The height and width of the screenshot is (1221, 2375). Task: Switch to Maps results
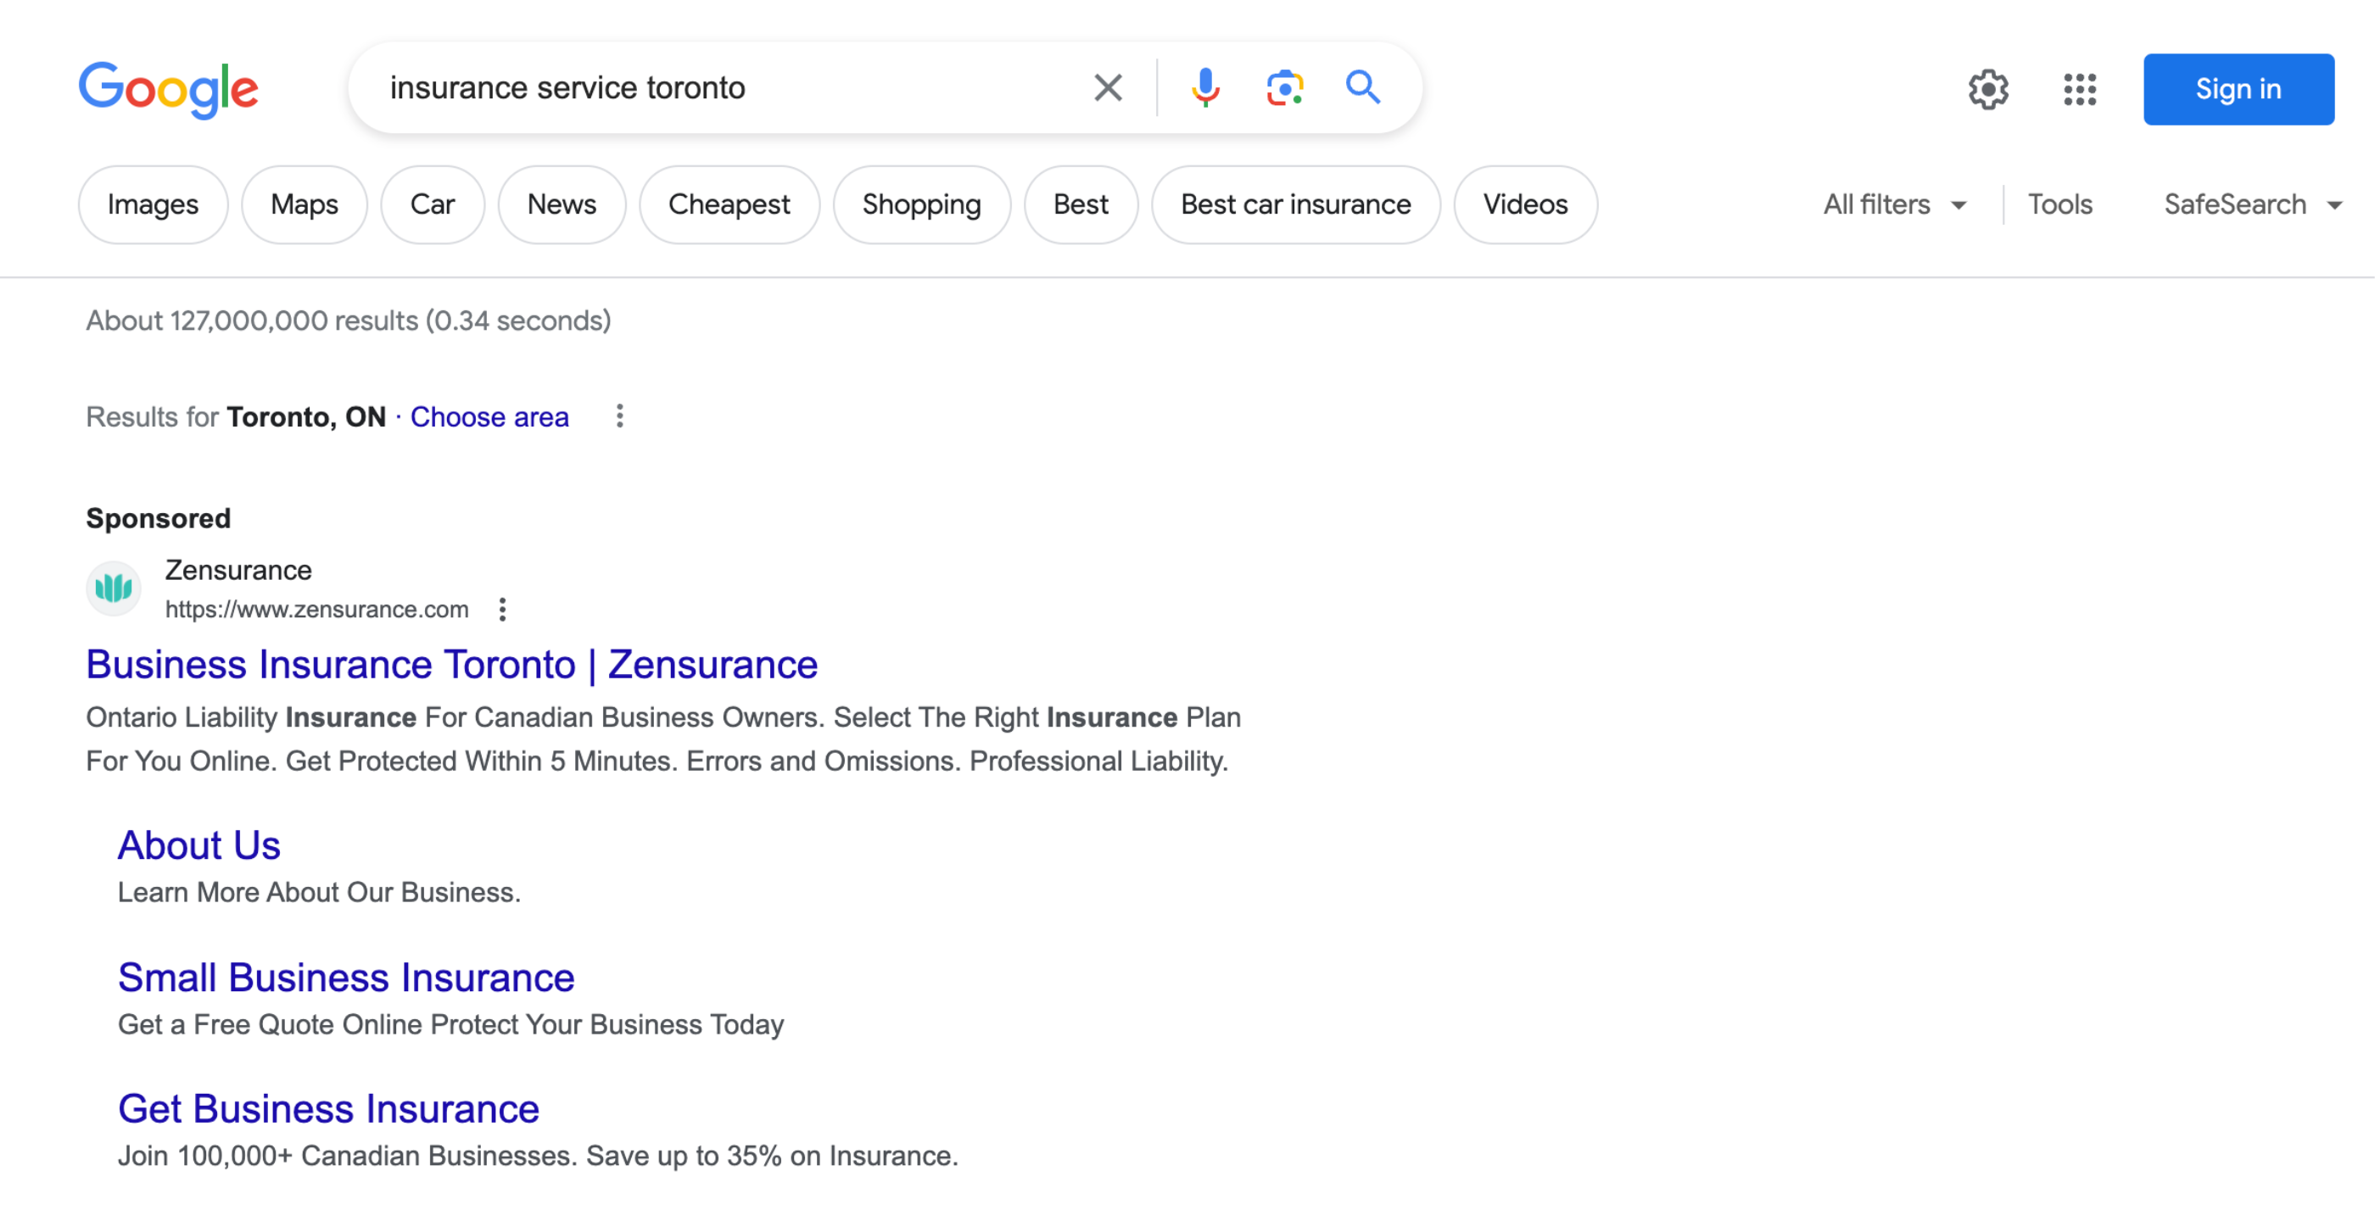305,204
